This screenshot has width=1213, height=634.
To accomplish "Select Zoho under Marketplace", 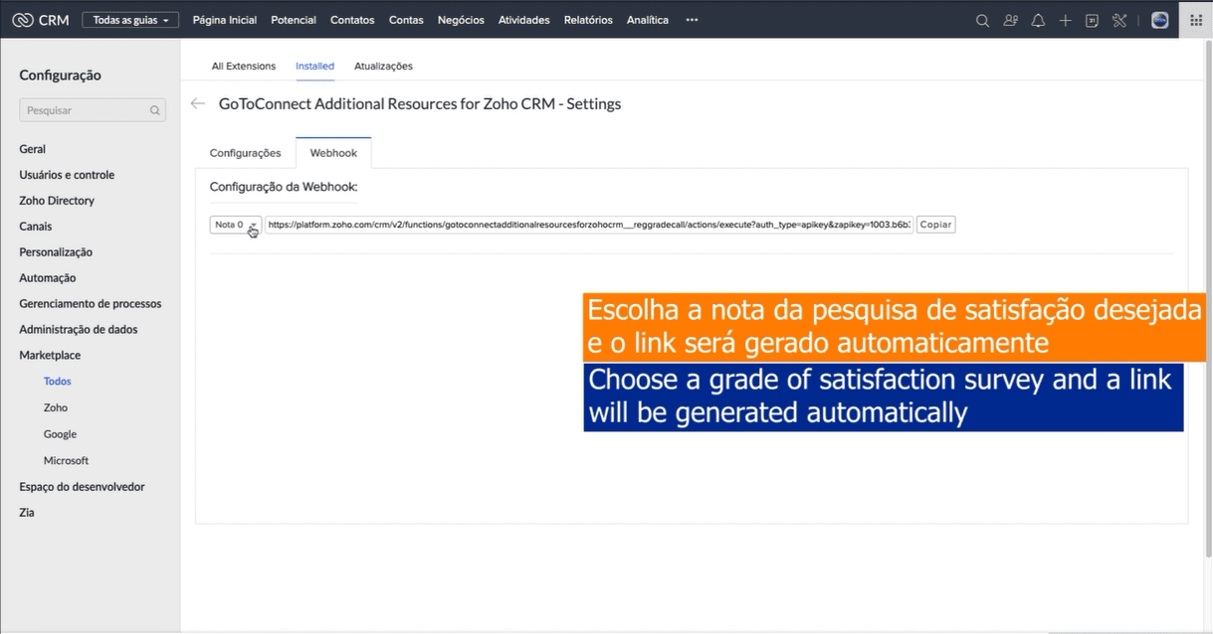I will [x=56, y=407].
